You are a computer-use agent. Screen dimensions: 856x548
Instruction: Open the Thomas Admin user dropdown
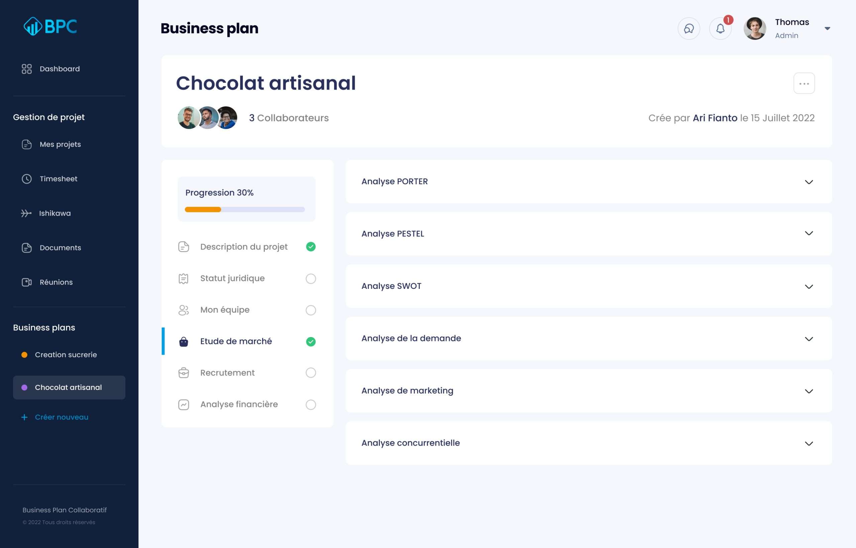(827, 28)
